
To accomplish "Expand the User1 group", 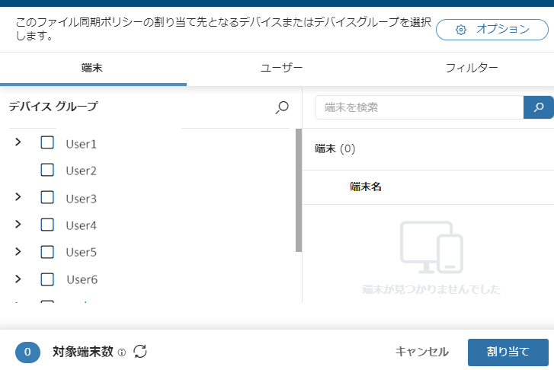I will (x=18, y=142).
